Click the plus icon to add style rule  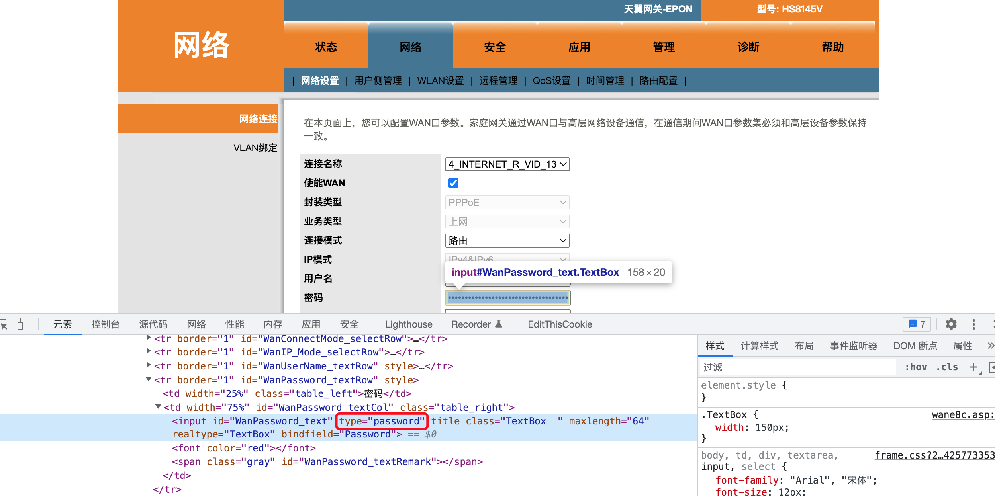973,367
